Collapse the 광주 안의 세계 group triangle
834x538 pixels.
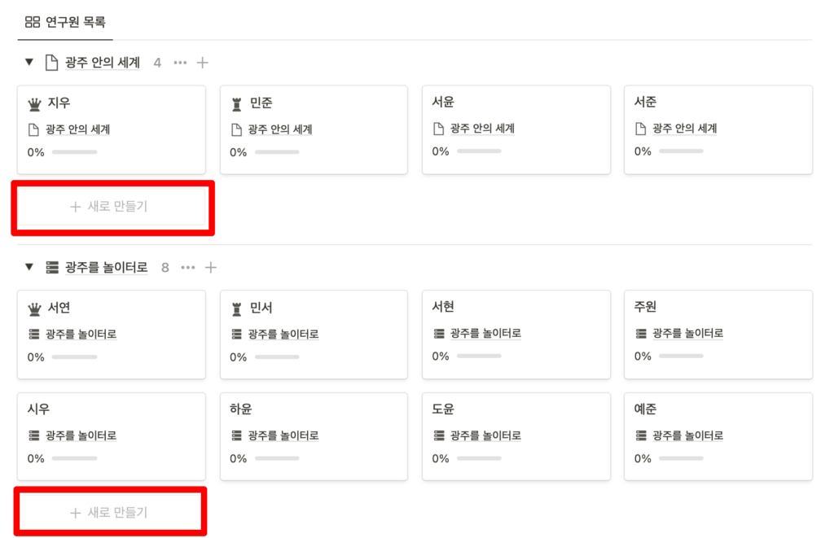pyautogui.click(x=29, y=63)
